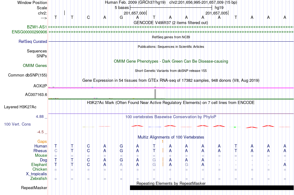Click Short Genetic Variants from dbSNP title
Image resolution: width=294 pixels, height=195 pixels.
[x=171, y=71]
